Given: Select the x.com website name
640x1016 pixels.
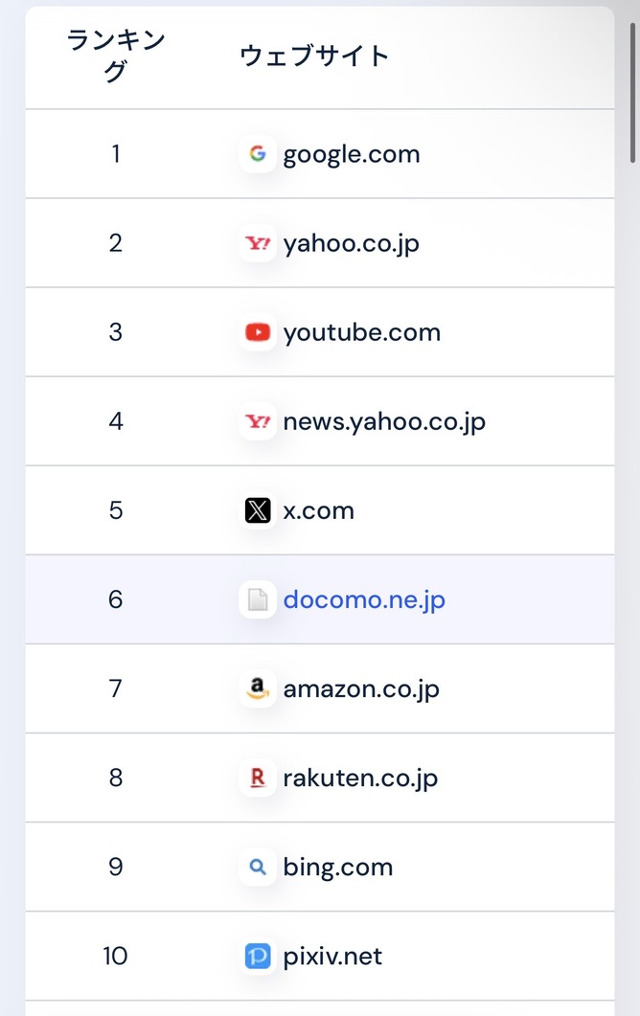Looking at the screenshot, I should tap(318, 511).
